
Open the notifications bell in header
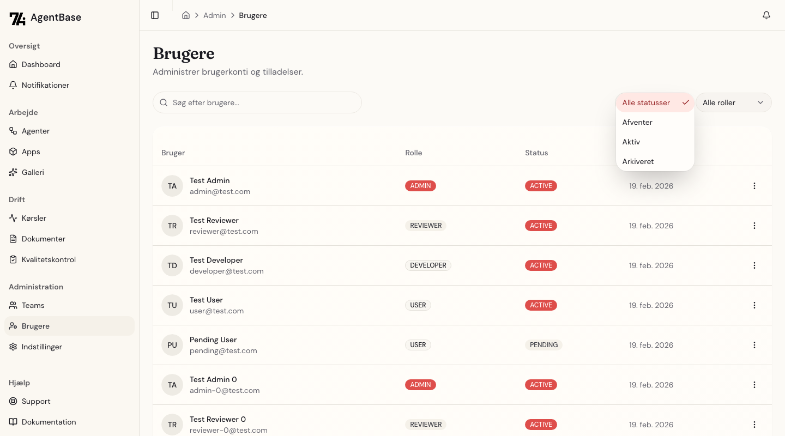click(x=766, y=15)
